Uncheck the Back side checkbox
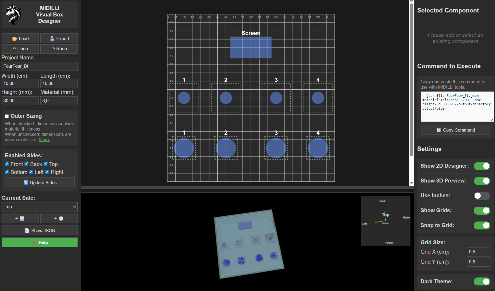This screenshot has height=291, width=495. click(27, 164)
